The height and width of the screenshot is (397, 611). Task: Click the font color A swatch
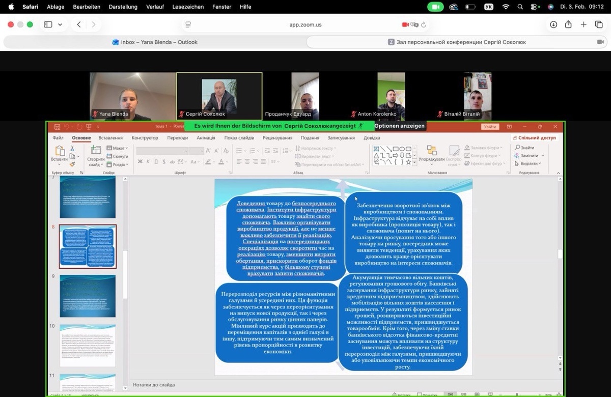pos(221,162)
